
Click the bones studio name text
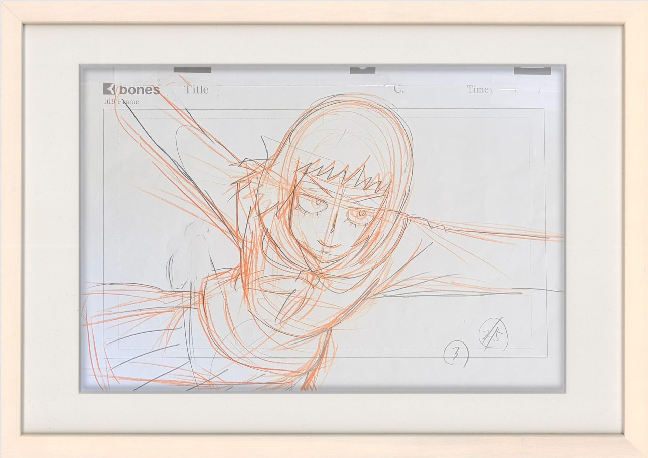pos(139,90)
